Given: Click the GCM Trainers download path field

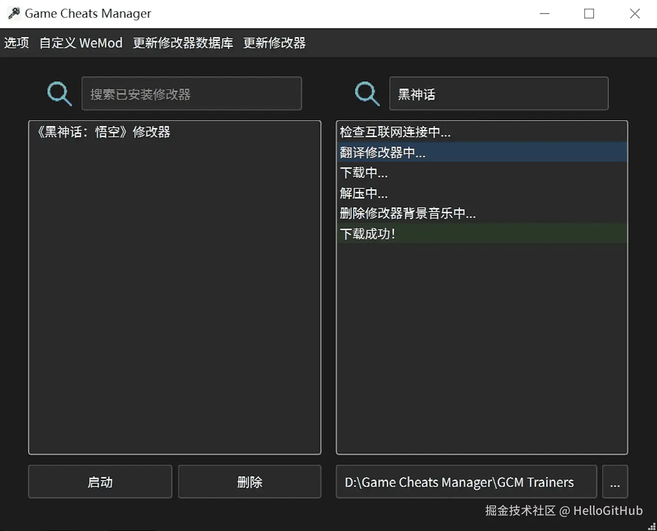Looking at the screenshot, I should (x=466, y=482).
